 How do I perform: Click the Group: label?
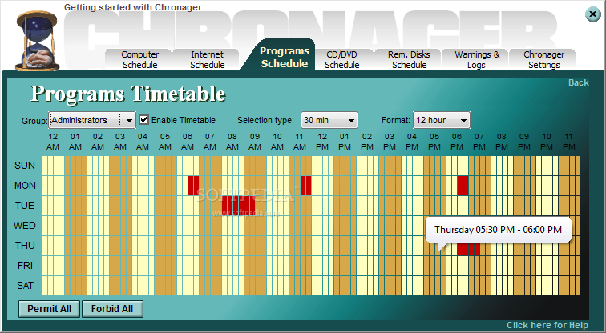(x=34, y=121)
